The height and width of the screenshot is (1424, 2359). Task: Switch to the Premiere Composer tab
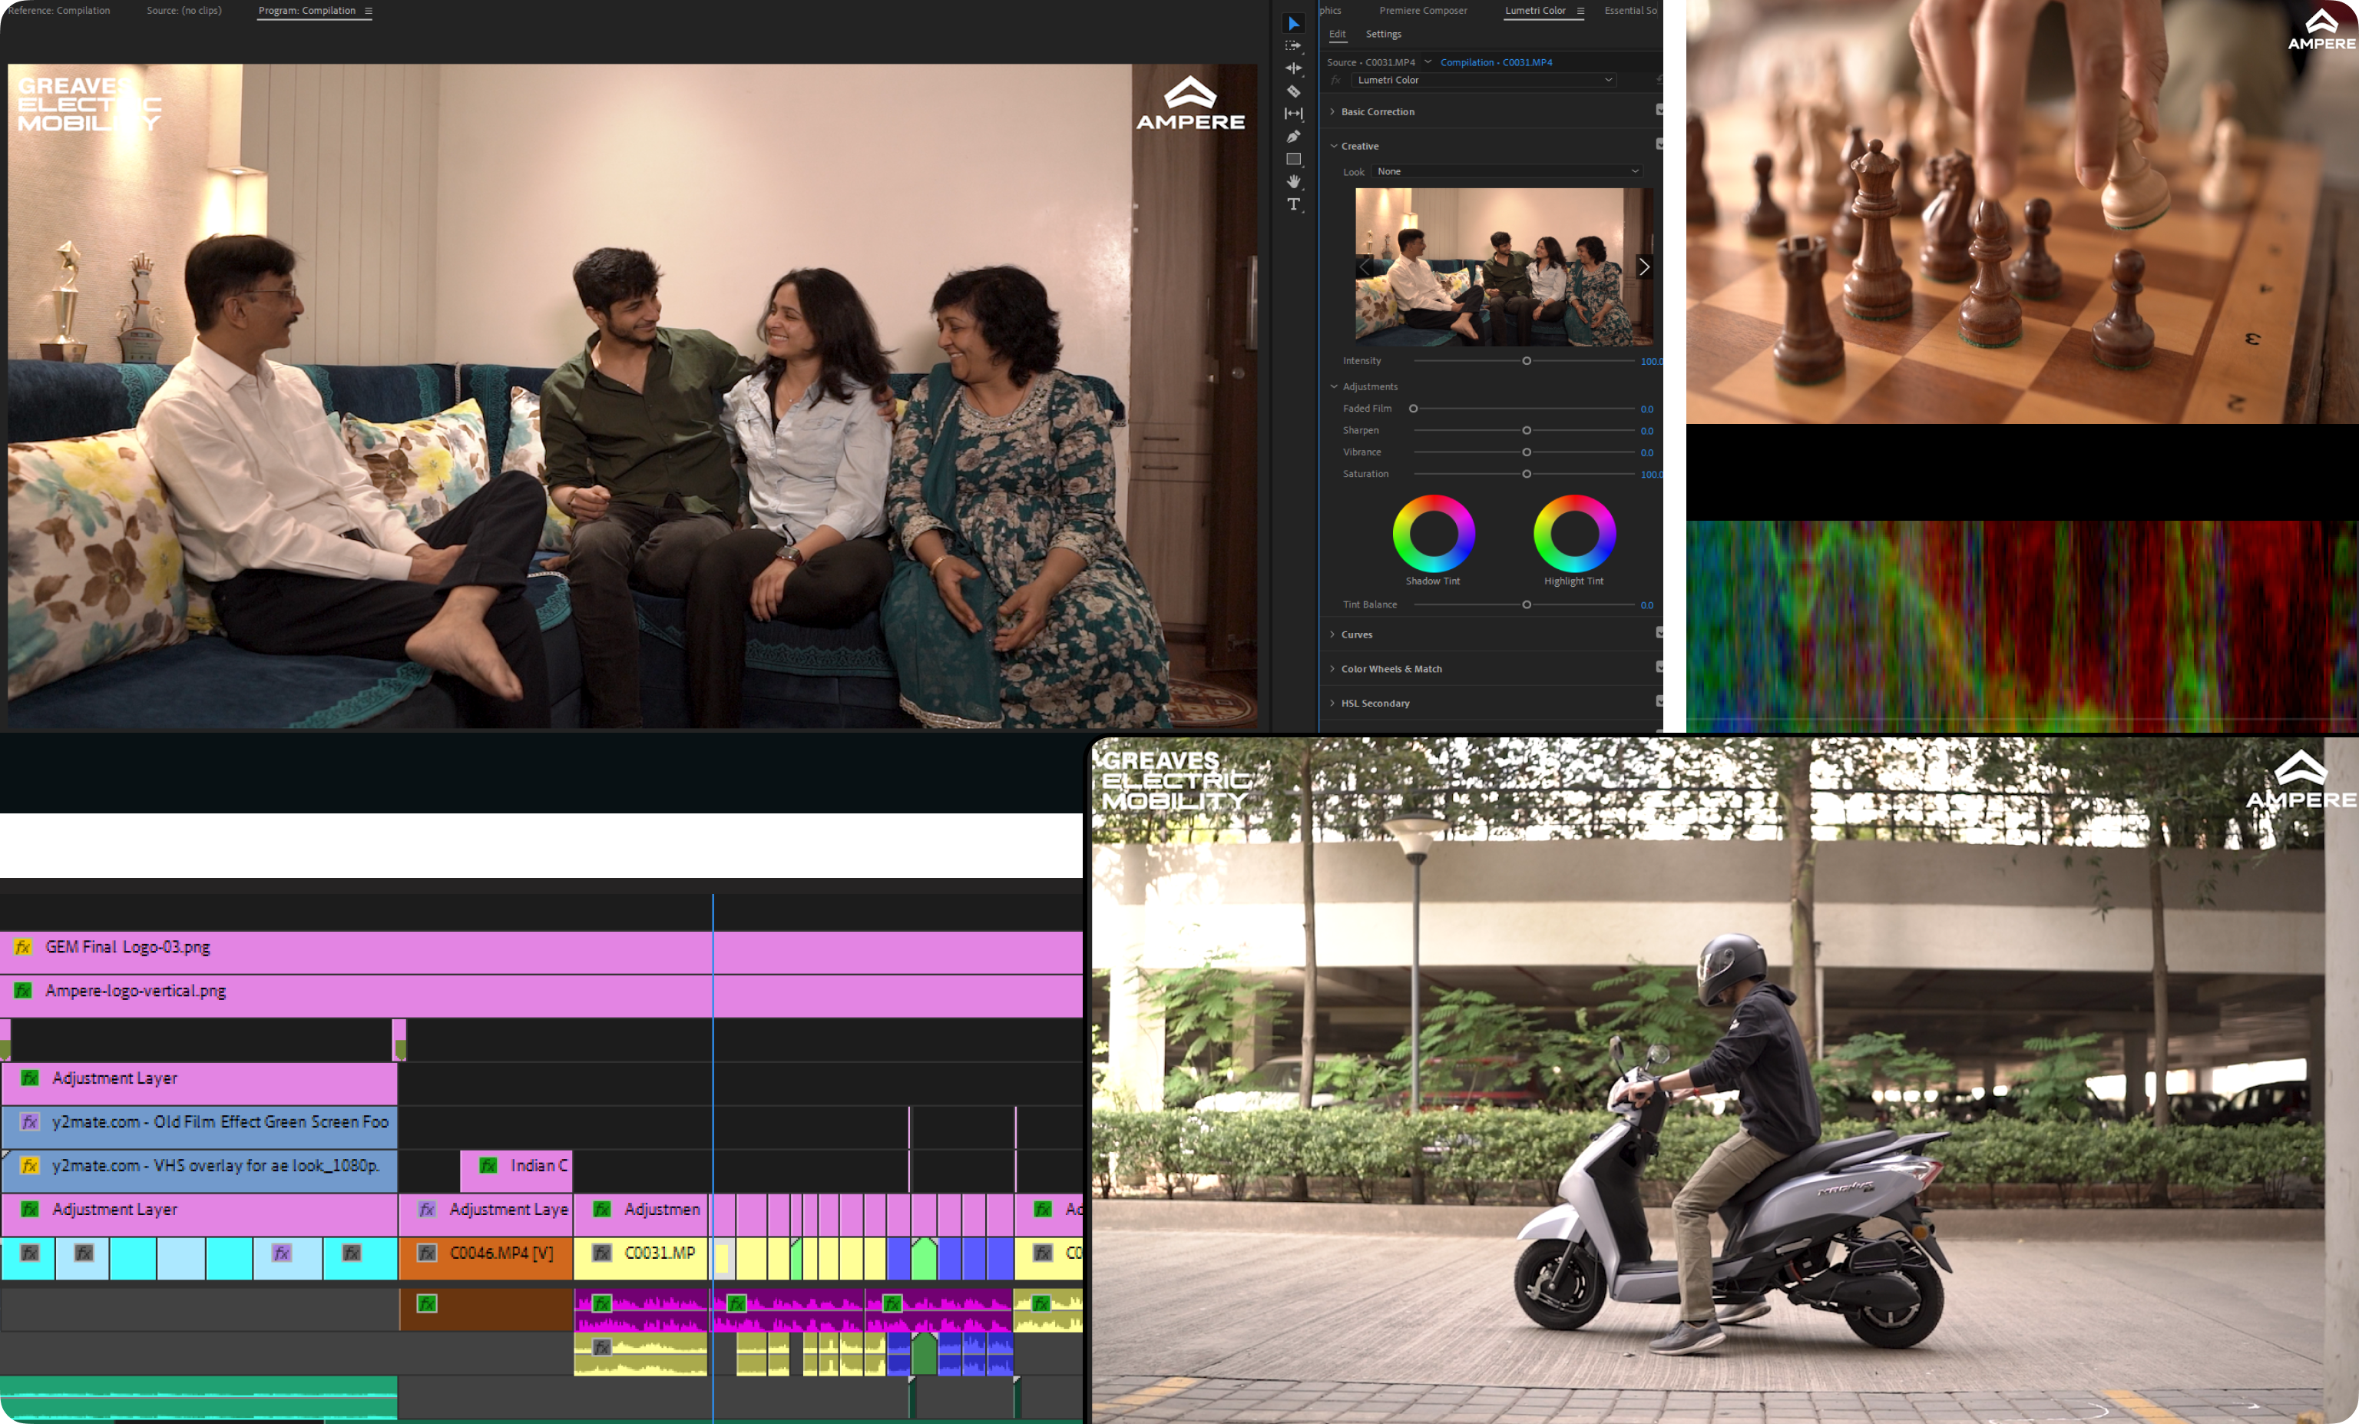pyautogui.click(x=1423, y=11)
